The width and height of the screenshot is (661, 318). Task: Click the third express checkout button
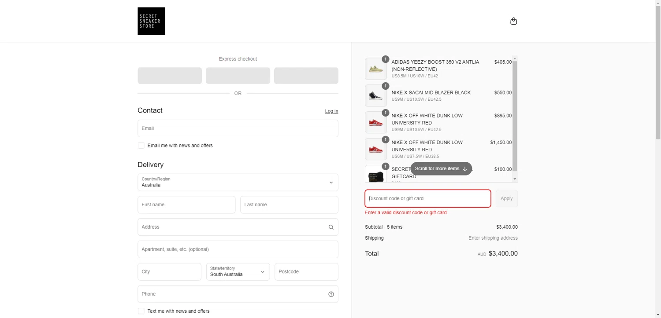pyautogui.click(x=306, y=76)
